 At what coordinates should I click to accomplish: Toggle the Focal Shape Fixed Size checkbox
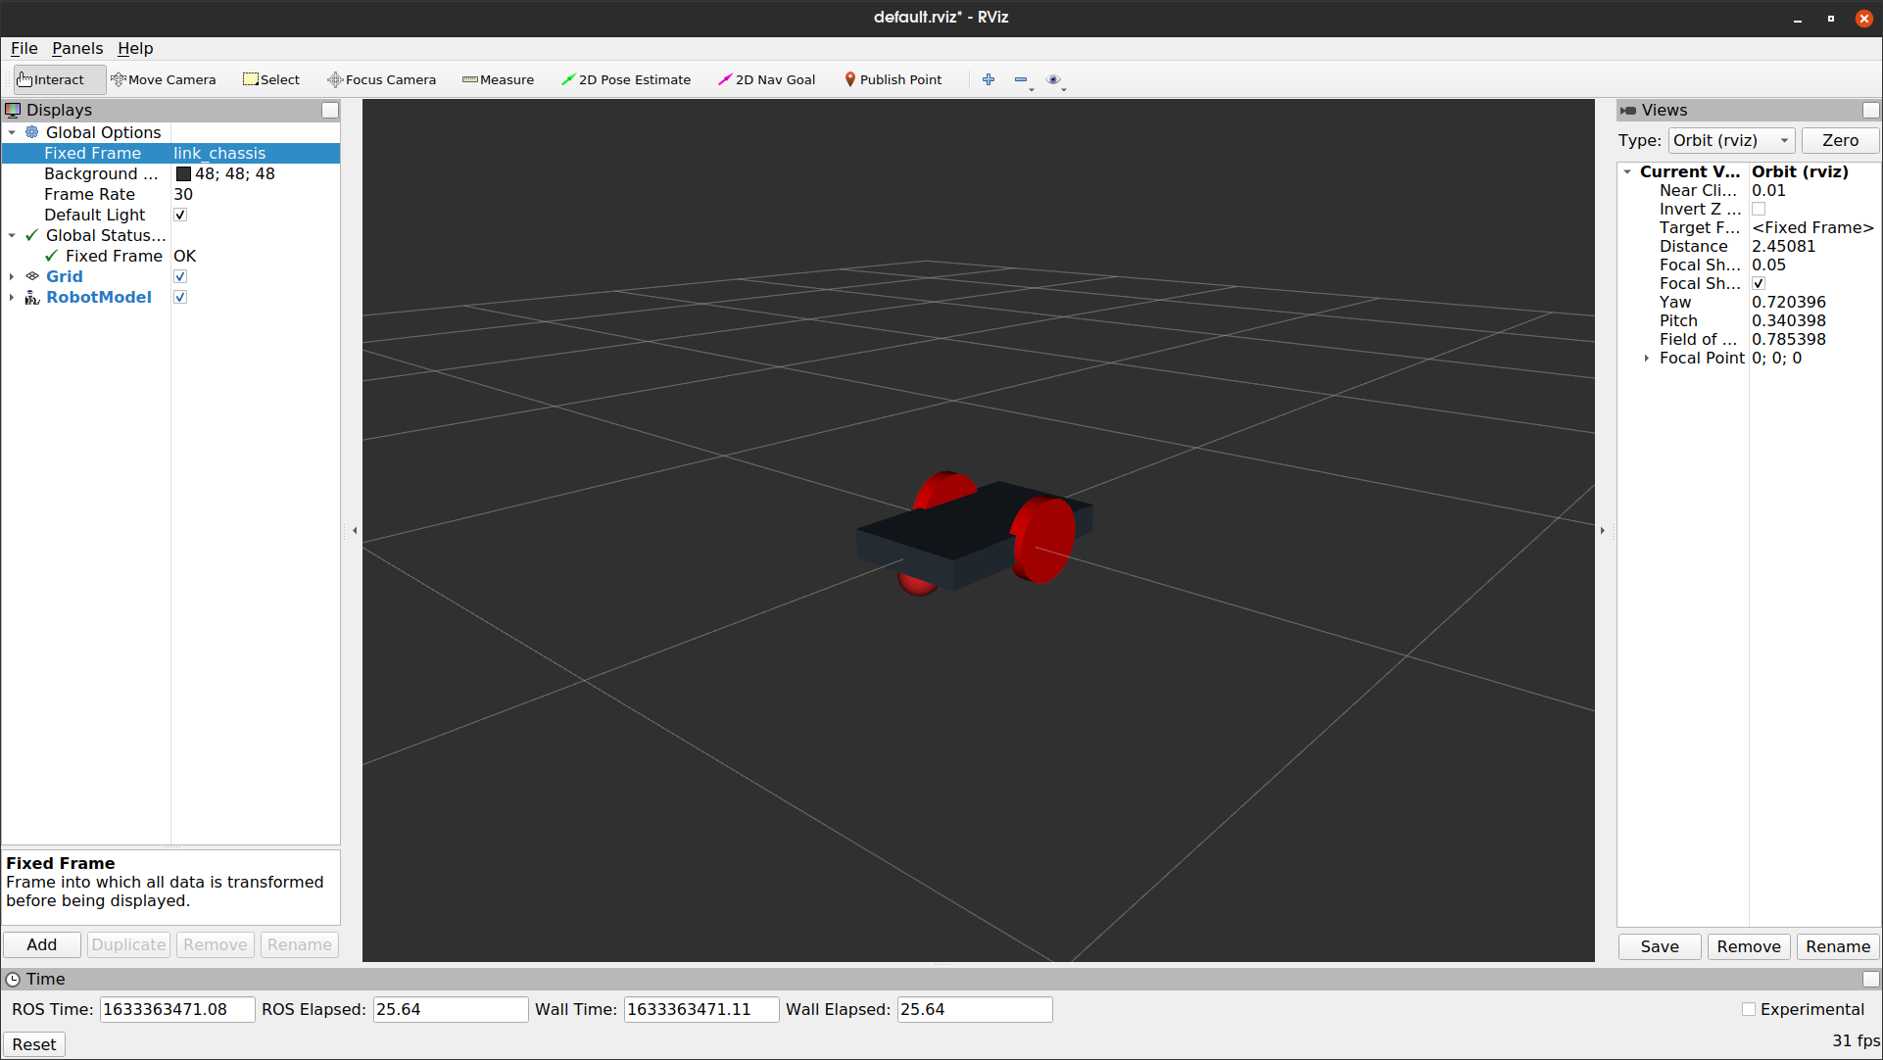tap(1759, 283)
